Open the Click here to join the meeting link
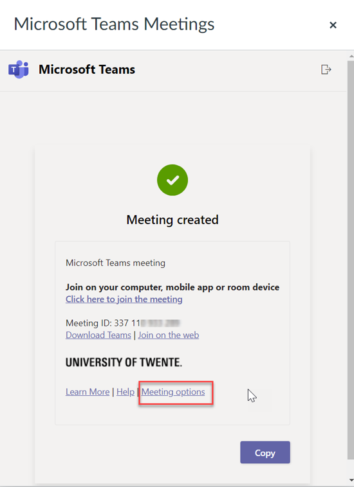This screenshot has width=354, height=487. tap(124, 299)
